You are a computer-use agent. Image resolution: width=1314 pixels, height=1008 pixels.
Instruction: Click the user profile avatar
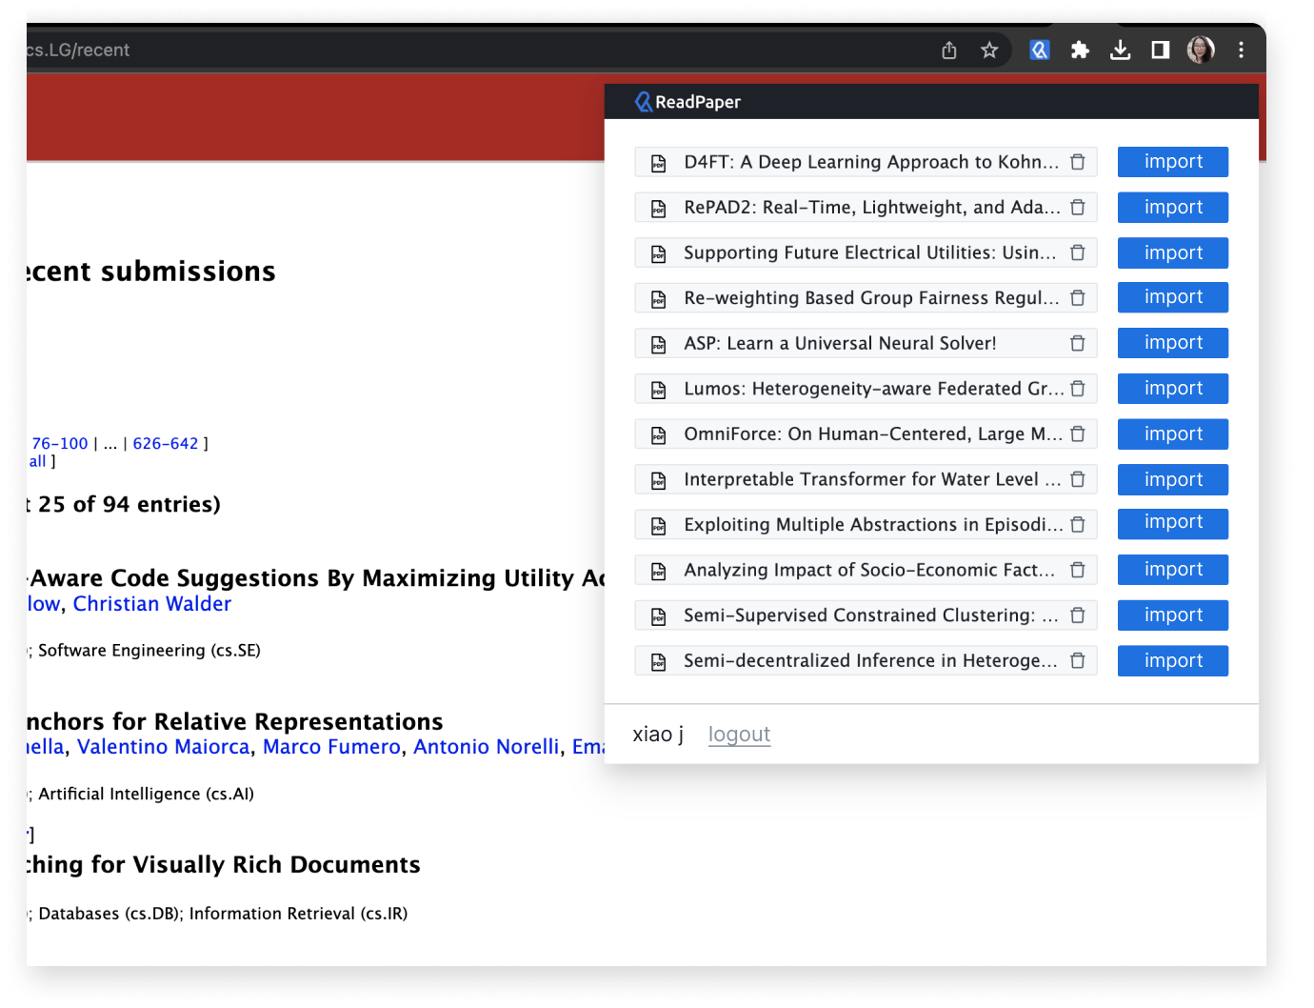(x=1201, y=50)
